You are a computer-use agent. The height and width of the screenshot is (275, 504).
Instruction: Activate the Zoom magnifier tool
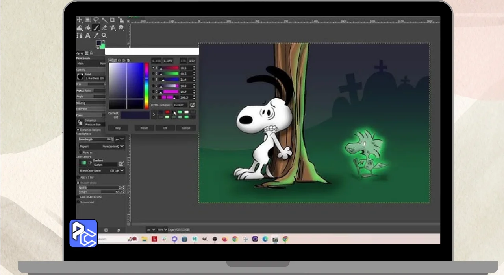[x=104, y=36]
